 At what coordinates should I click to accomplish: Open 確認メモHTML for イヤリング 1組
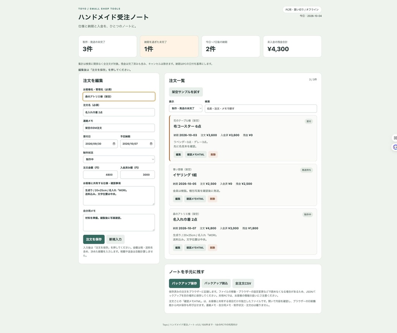pos(195,199)
